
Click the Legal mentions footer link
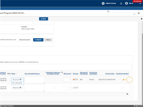[x=8, y=106]
